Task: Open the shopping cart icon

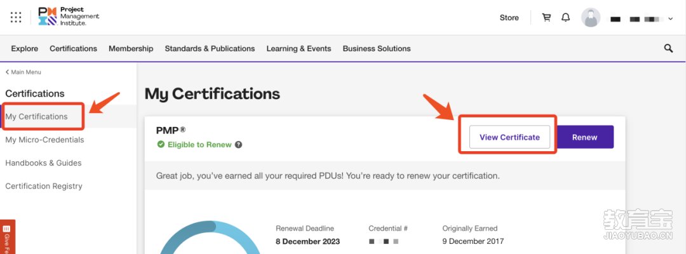Action: pos(546,18)
